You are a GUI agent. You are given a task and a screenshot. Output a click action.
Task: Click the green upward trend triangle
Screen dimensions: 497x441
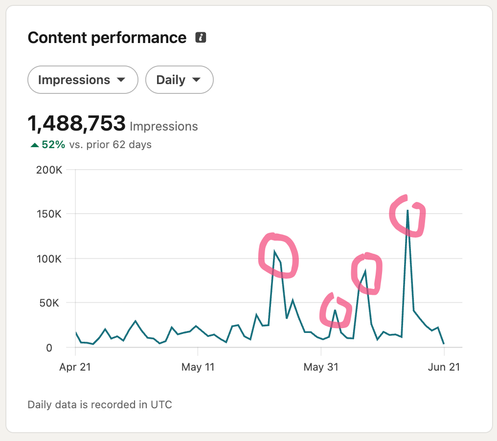(35, 145)
